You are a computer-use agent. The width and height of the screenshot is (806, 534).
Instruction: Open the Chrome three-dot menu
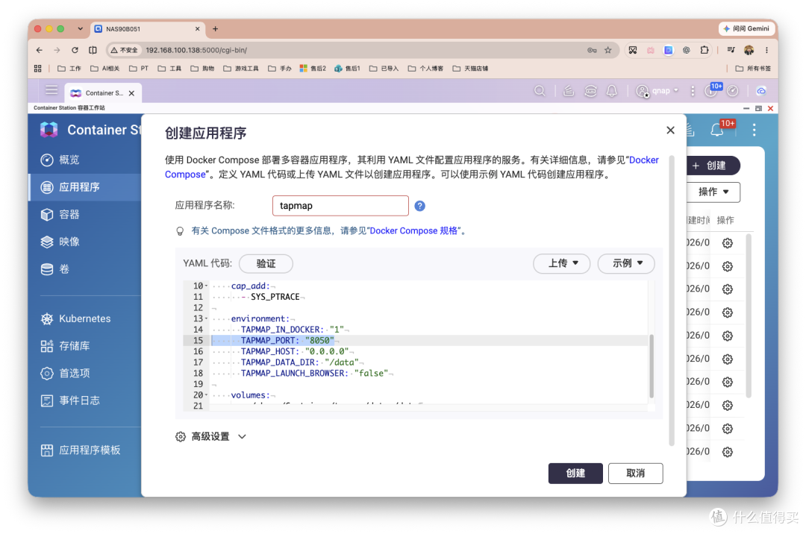point(766,50)
